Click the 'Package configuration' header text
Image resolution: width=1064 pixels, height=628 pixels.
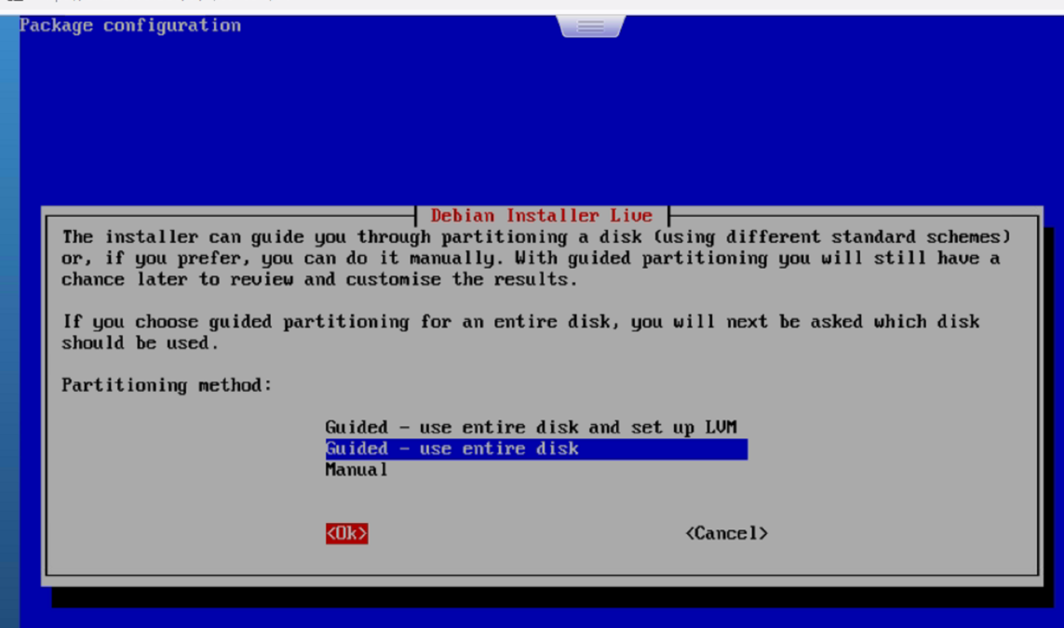point(130,26)
